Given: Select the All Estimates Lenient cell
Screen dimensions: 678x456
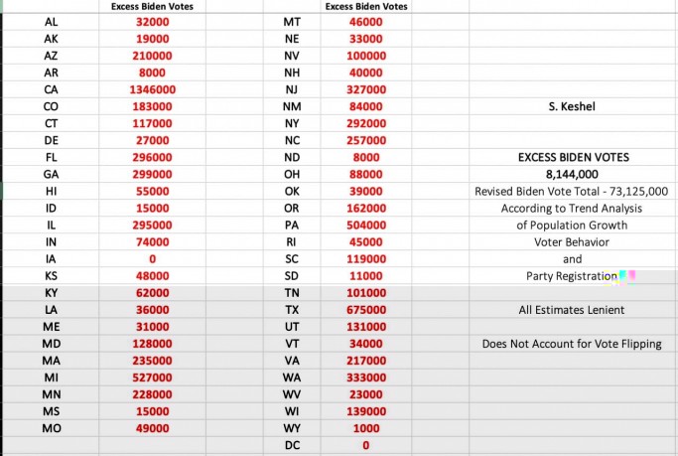Looking at the screenshot, I should tap(572, 310).
